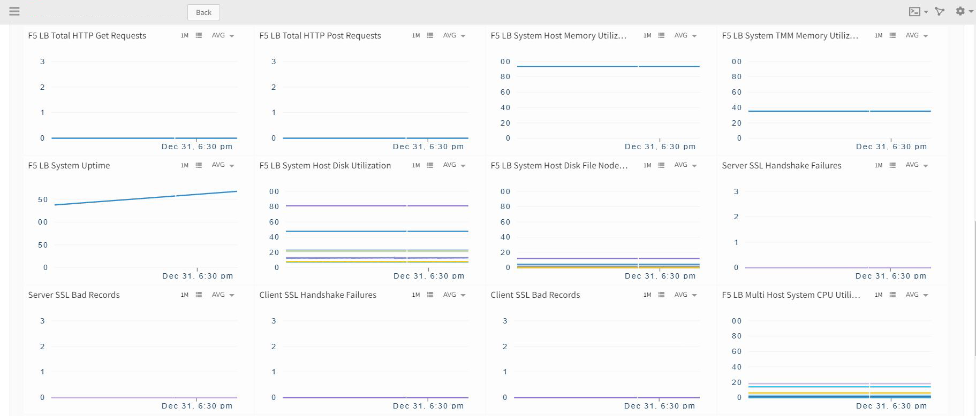Click the legend list icon on Client SSL Bad Records

click(661, 295)
